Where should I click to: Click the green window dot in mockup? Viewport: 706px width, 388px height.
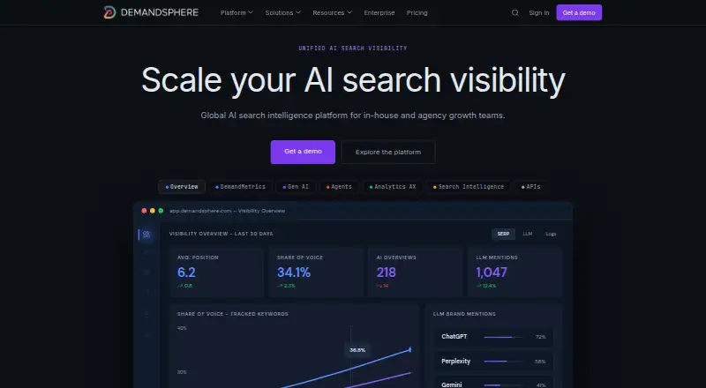(x=161, y=211)
